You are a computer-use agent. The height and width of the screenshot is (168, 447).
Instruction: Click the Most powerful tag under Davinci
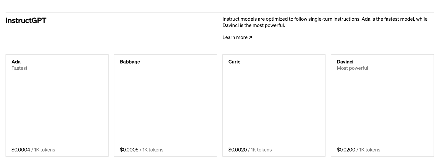(352, 68)
